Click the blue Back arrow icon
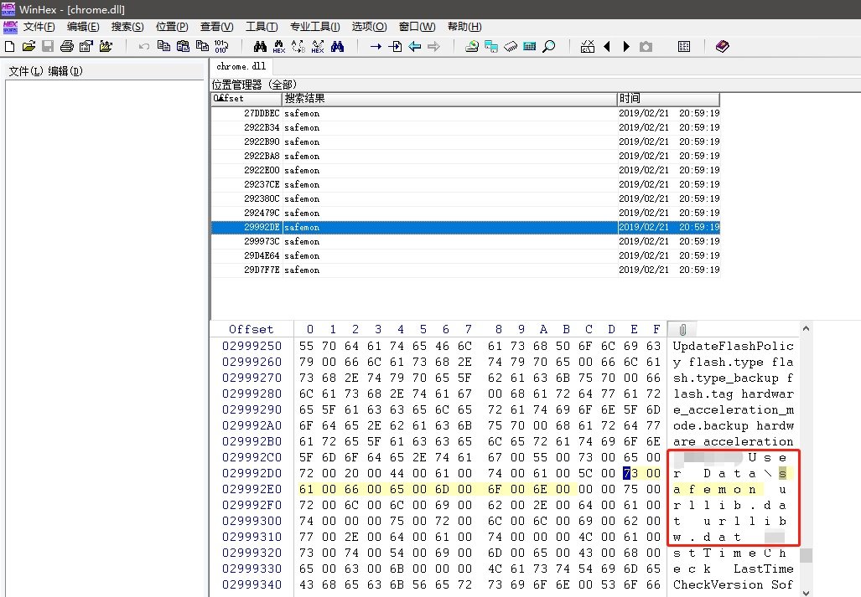Screen dimensions: 861x597 pos(414,47)
